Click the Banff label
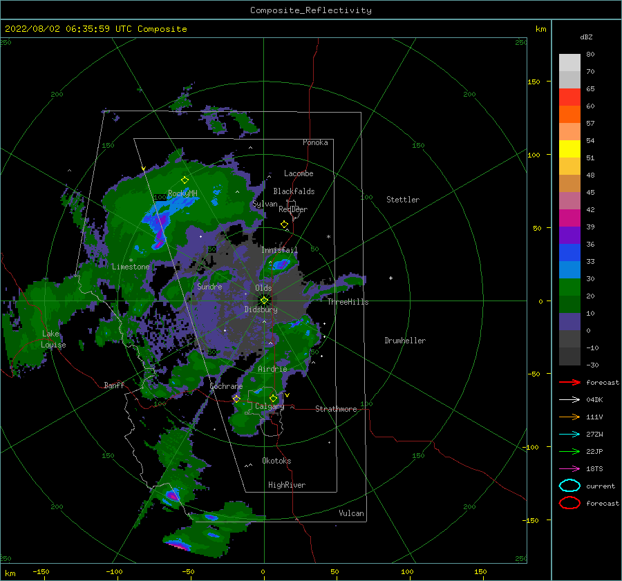The height and width of the screenshot is (581, 622). [x=114, y=385]
